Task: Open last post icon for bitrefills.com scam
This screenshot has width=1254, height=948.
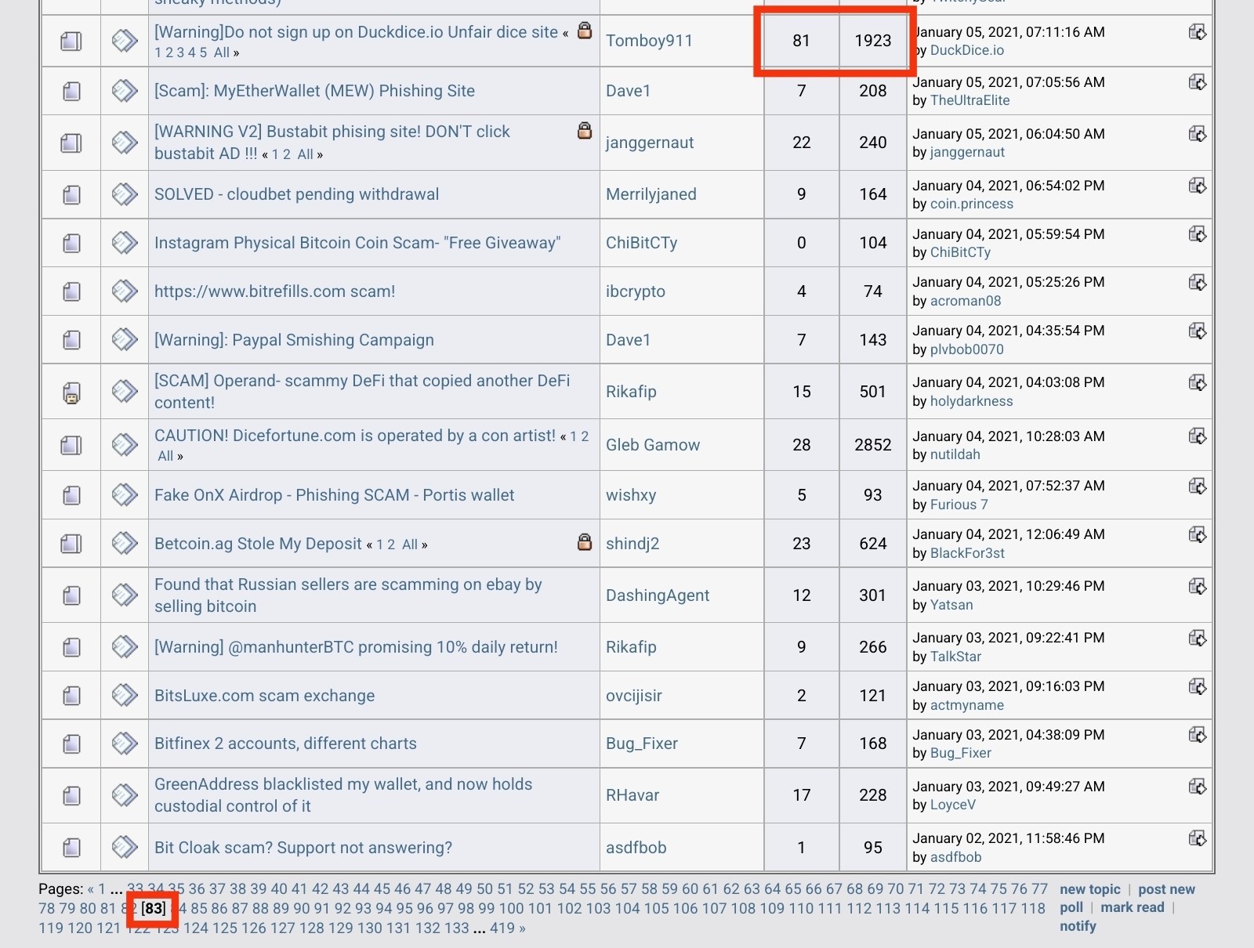Action: 1198,282
